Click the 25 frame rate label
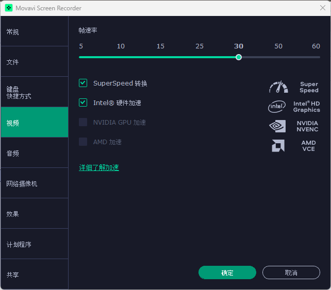The image size is (331, 290). pos(200,46)
